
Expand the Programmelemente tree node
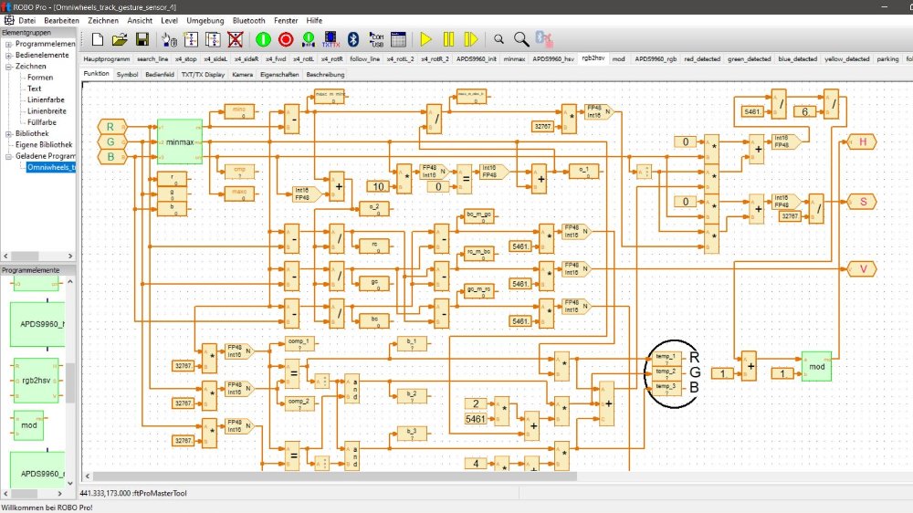(x=9, y=44)
